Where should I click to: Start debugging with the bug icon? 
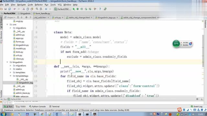pyautogui.click(x=78, y=9)
